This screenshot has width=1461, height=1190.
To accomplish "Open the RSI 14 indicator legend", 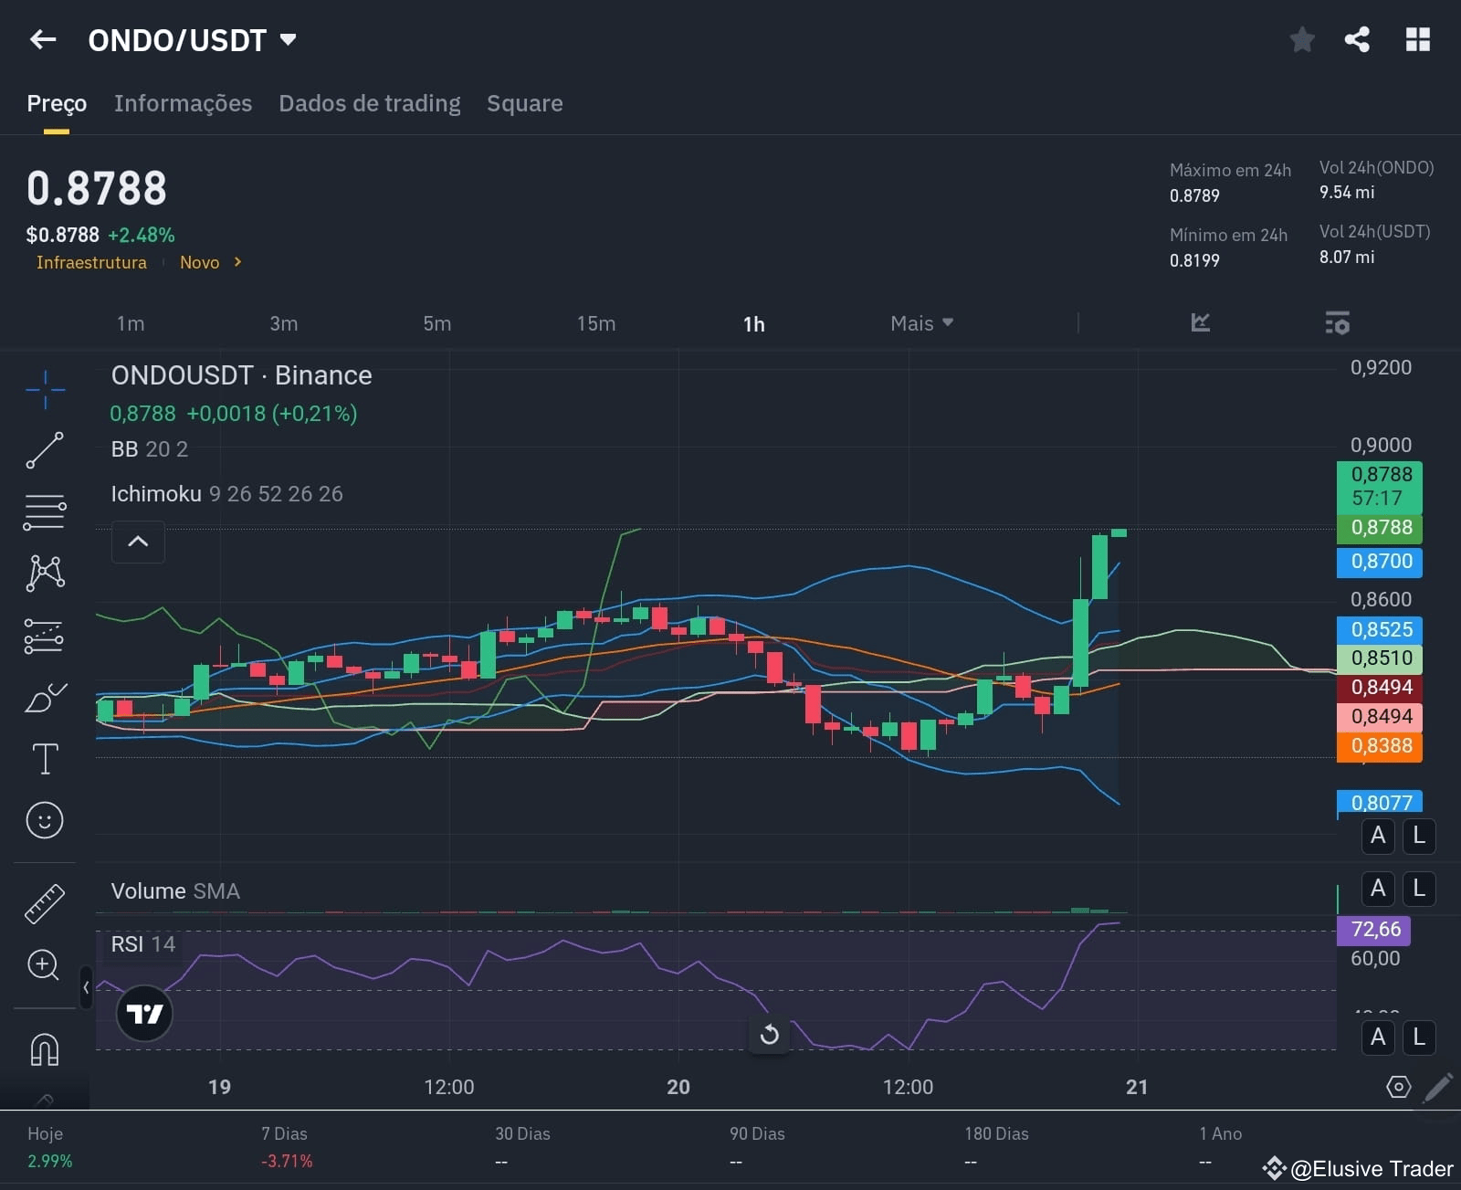I will [142, 944].
